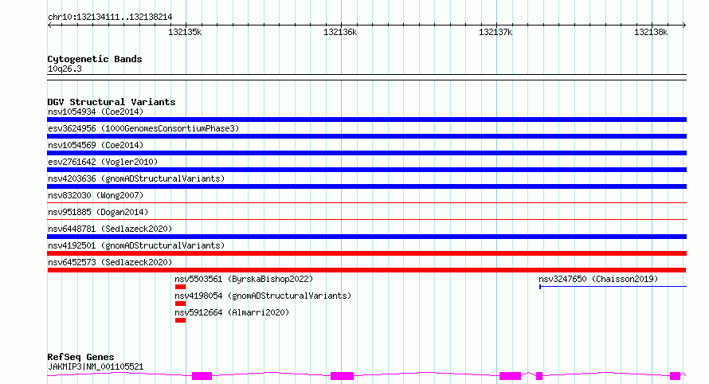Click the small JAKMIP3 exon right of 132137k
Viewport: 709px width, 384px height.
(539, 376)
